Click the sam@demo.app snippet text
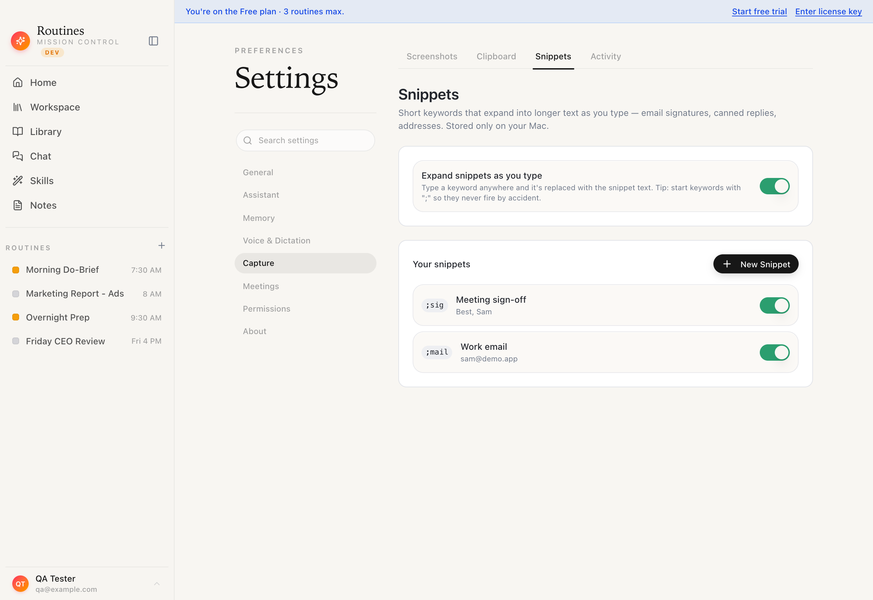The width and height of the screenshot is (873, 600). 489,359
